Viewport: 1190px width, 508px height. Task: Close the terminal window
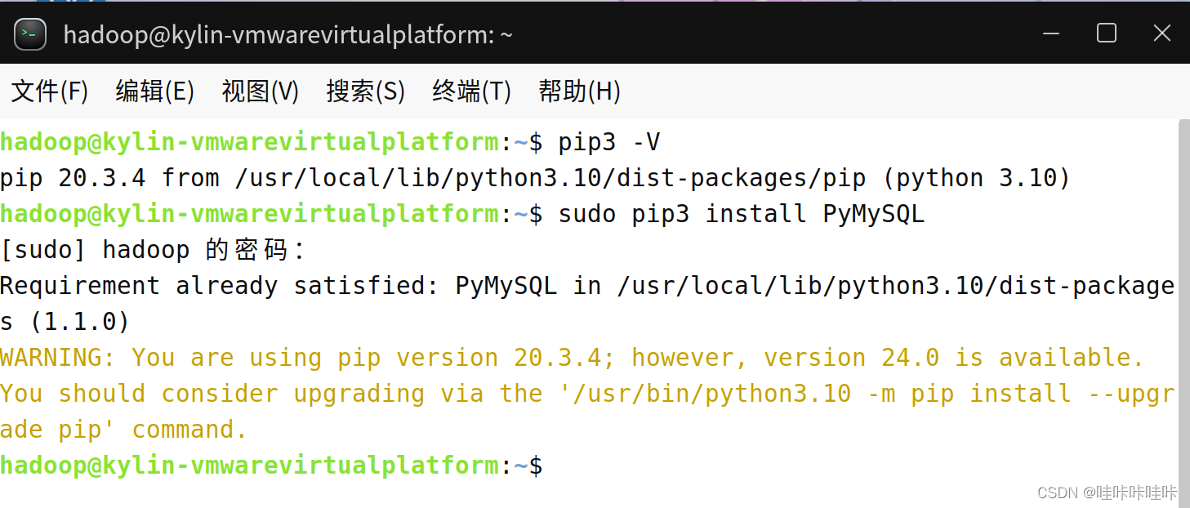pyautogui.click(x=1161, y=33)
